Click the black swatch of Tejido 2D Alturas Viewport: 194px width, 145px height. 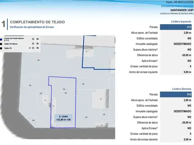[1, 44]
